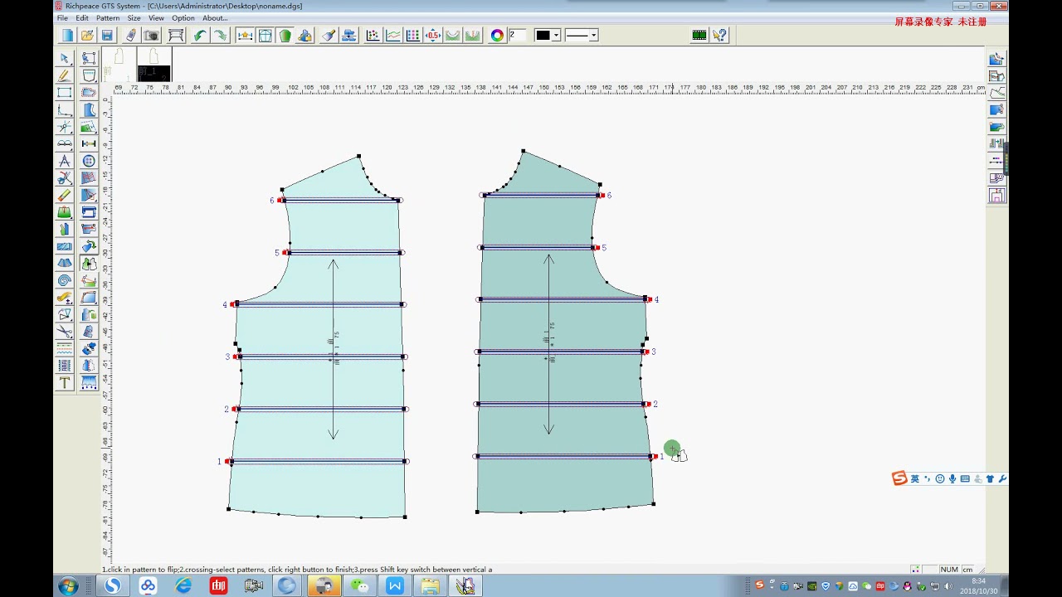Open a file with folder icon
Image resolution: width=1062 pixels, height=597 pixels.
pos(87,35)
